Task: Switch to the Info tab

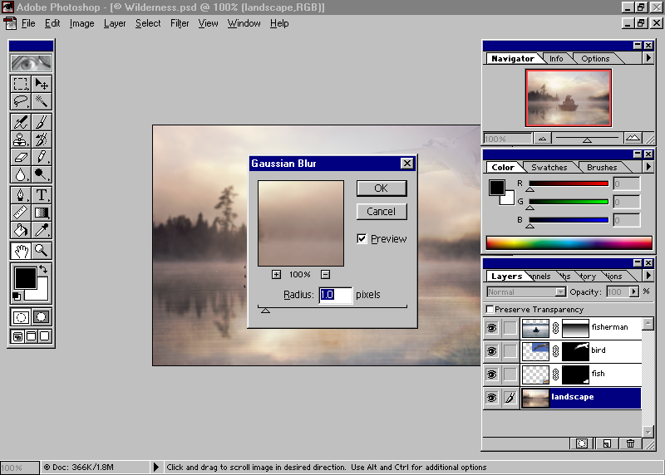Action: 556,58
